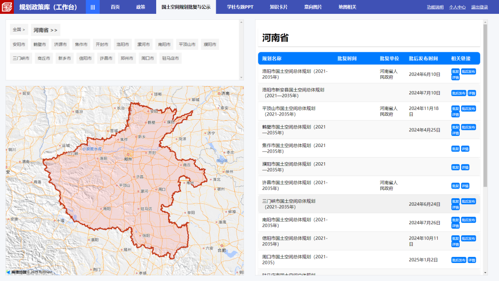The image size is (499, 281).
Task: Select the 焦作市 city tag
Action: (x=81, y=44)
